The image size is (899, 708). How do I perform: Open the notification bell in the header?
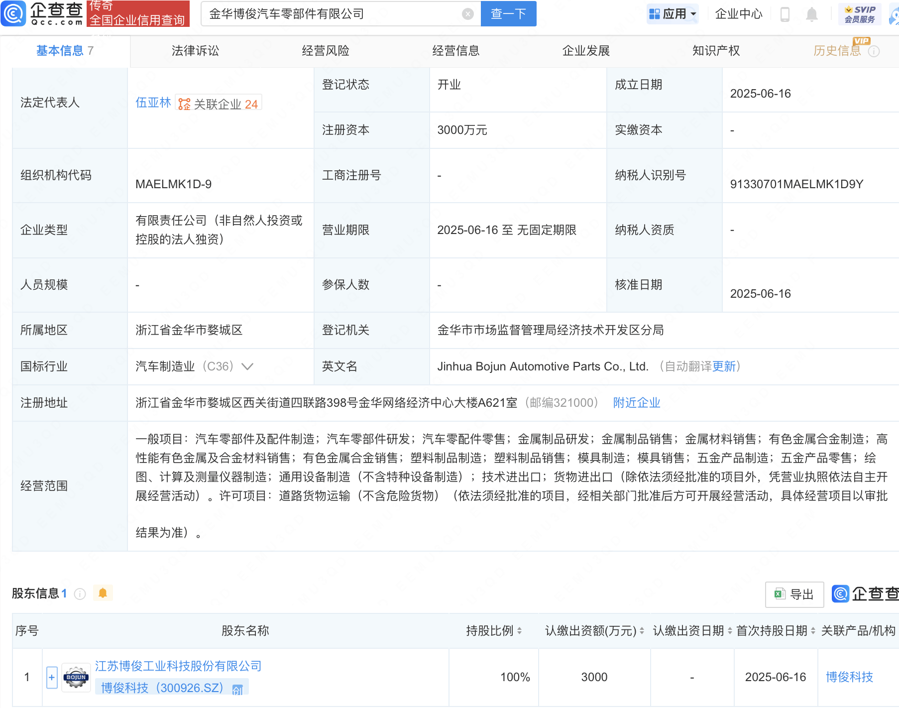coord(811,14)
